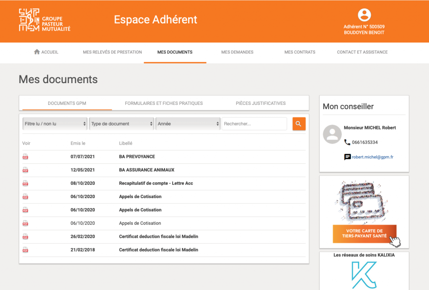
Task: Expand the Filtre lu / non lu dropdown
Action: pyautogui.click(x=54, y=124)
